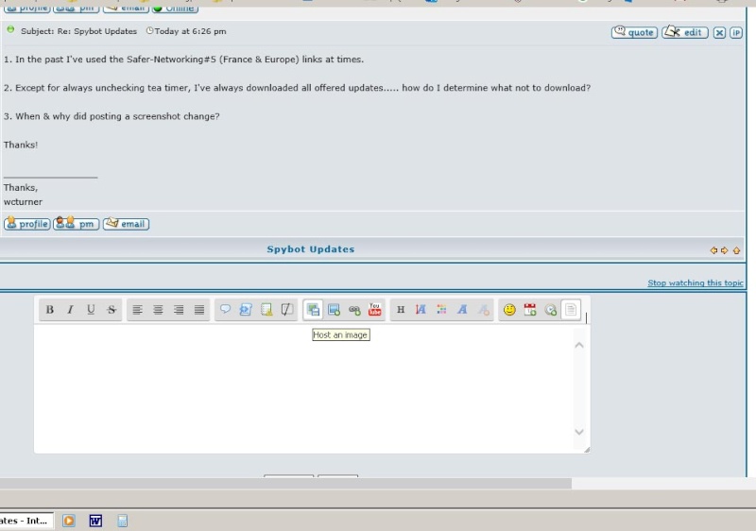Grab editor resize handle corner
756x531 pixels.
pyautogui.click(x=586, y=450)
